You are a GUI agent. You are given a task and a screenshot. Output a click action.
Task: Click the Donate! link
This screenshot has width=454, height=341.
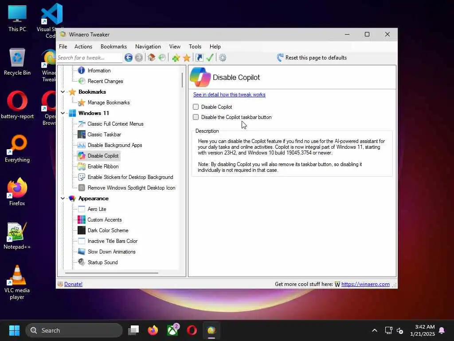click(73, 284)
